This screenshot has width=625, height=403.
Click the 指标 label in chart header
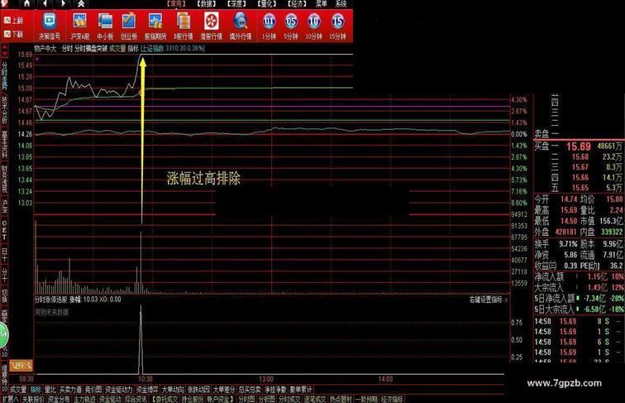coord(133,49)
